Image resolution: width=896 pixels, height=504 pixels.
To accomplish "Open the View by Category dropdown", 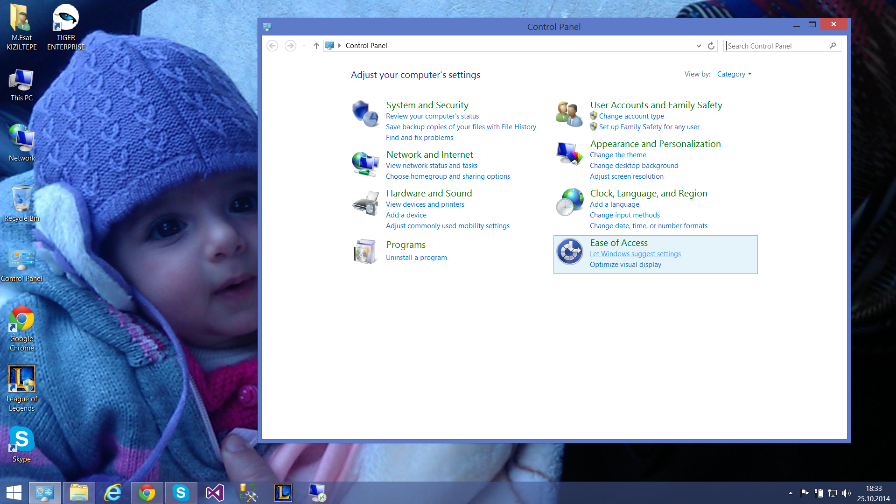I will coord(734,74).
